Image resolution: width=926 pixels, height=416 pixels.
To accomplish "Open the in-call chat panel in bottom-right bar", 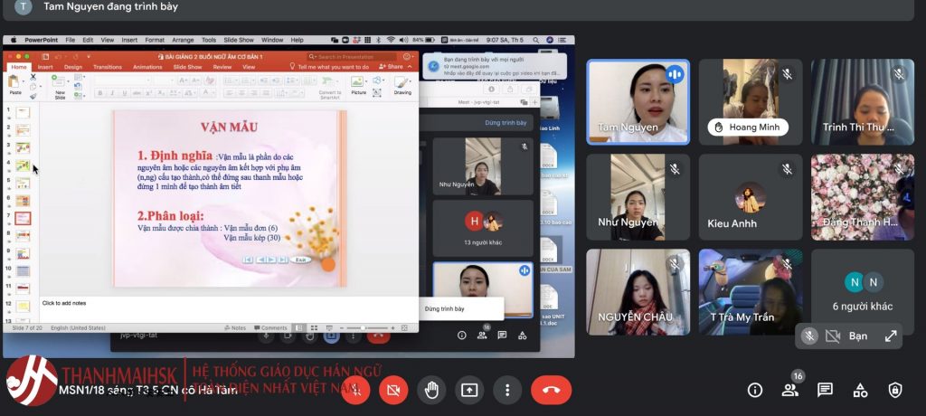I will (825, 390).
